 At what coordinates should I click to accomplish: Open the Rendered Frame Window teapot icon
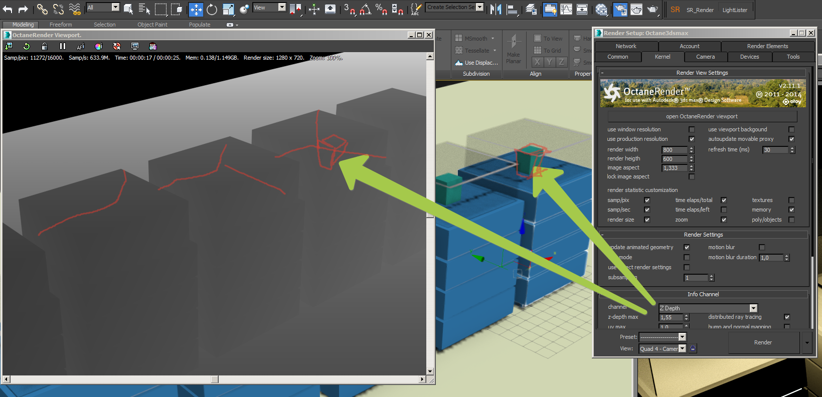(x=636, y=9)
